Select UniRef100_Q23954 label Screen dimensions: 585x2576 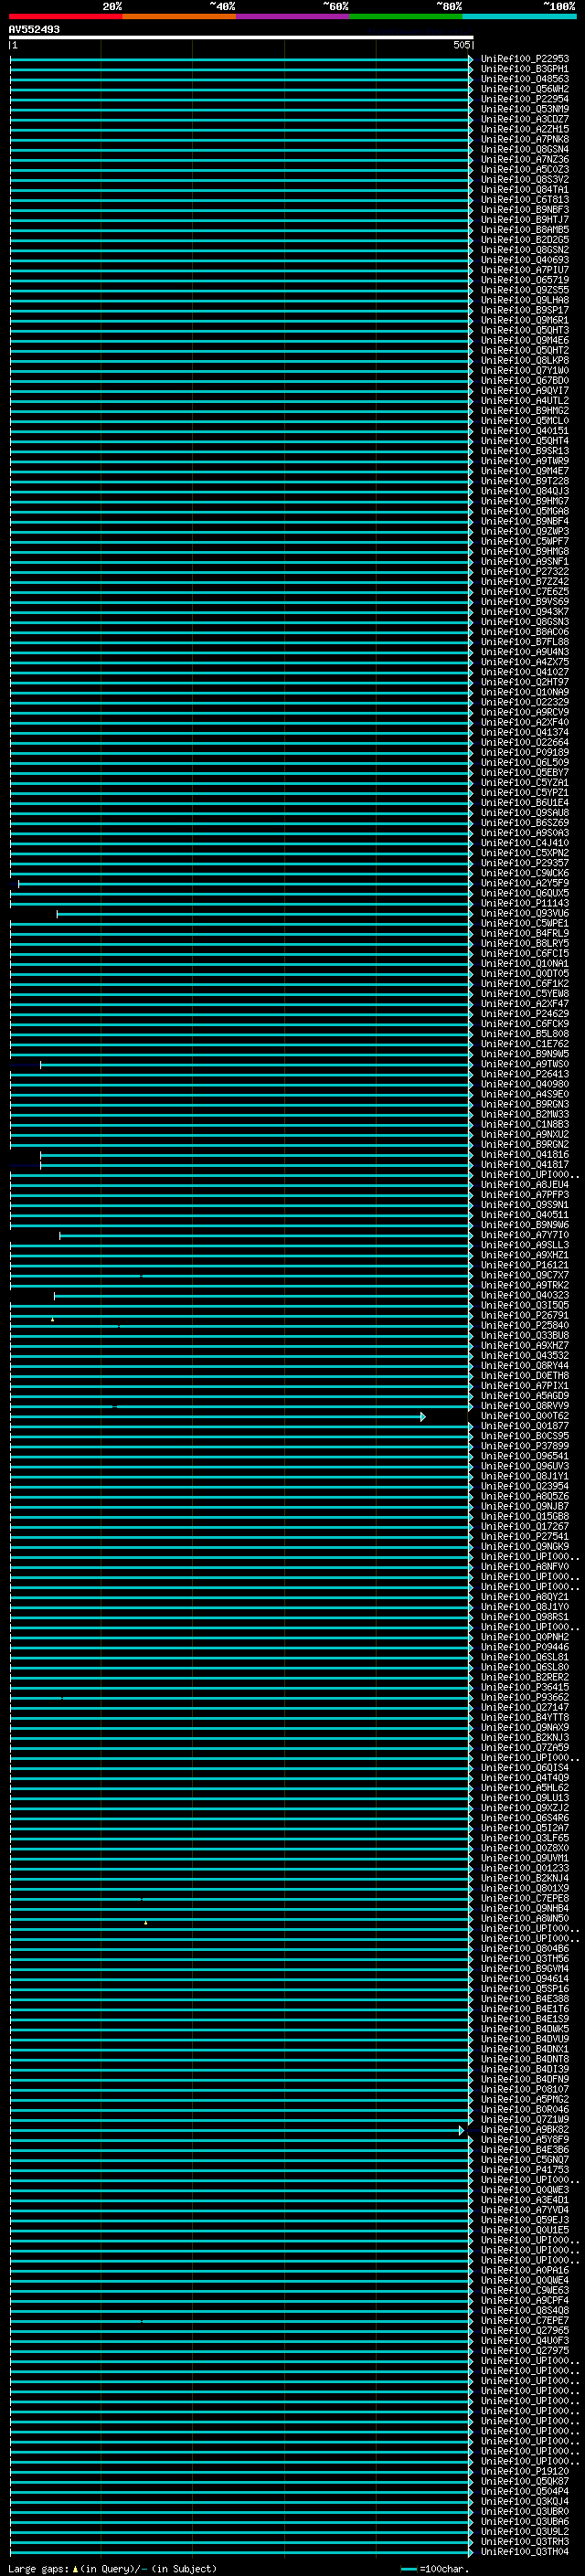click(x=524, y=1486)
